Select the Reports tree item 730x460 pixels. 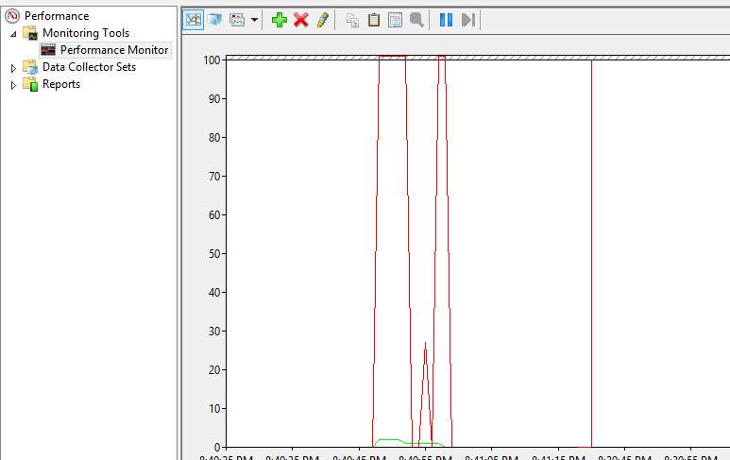point(61,84)
